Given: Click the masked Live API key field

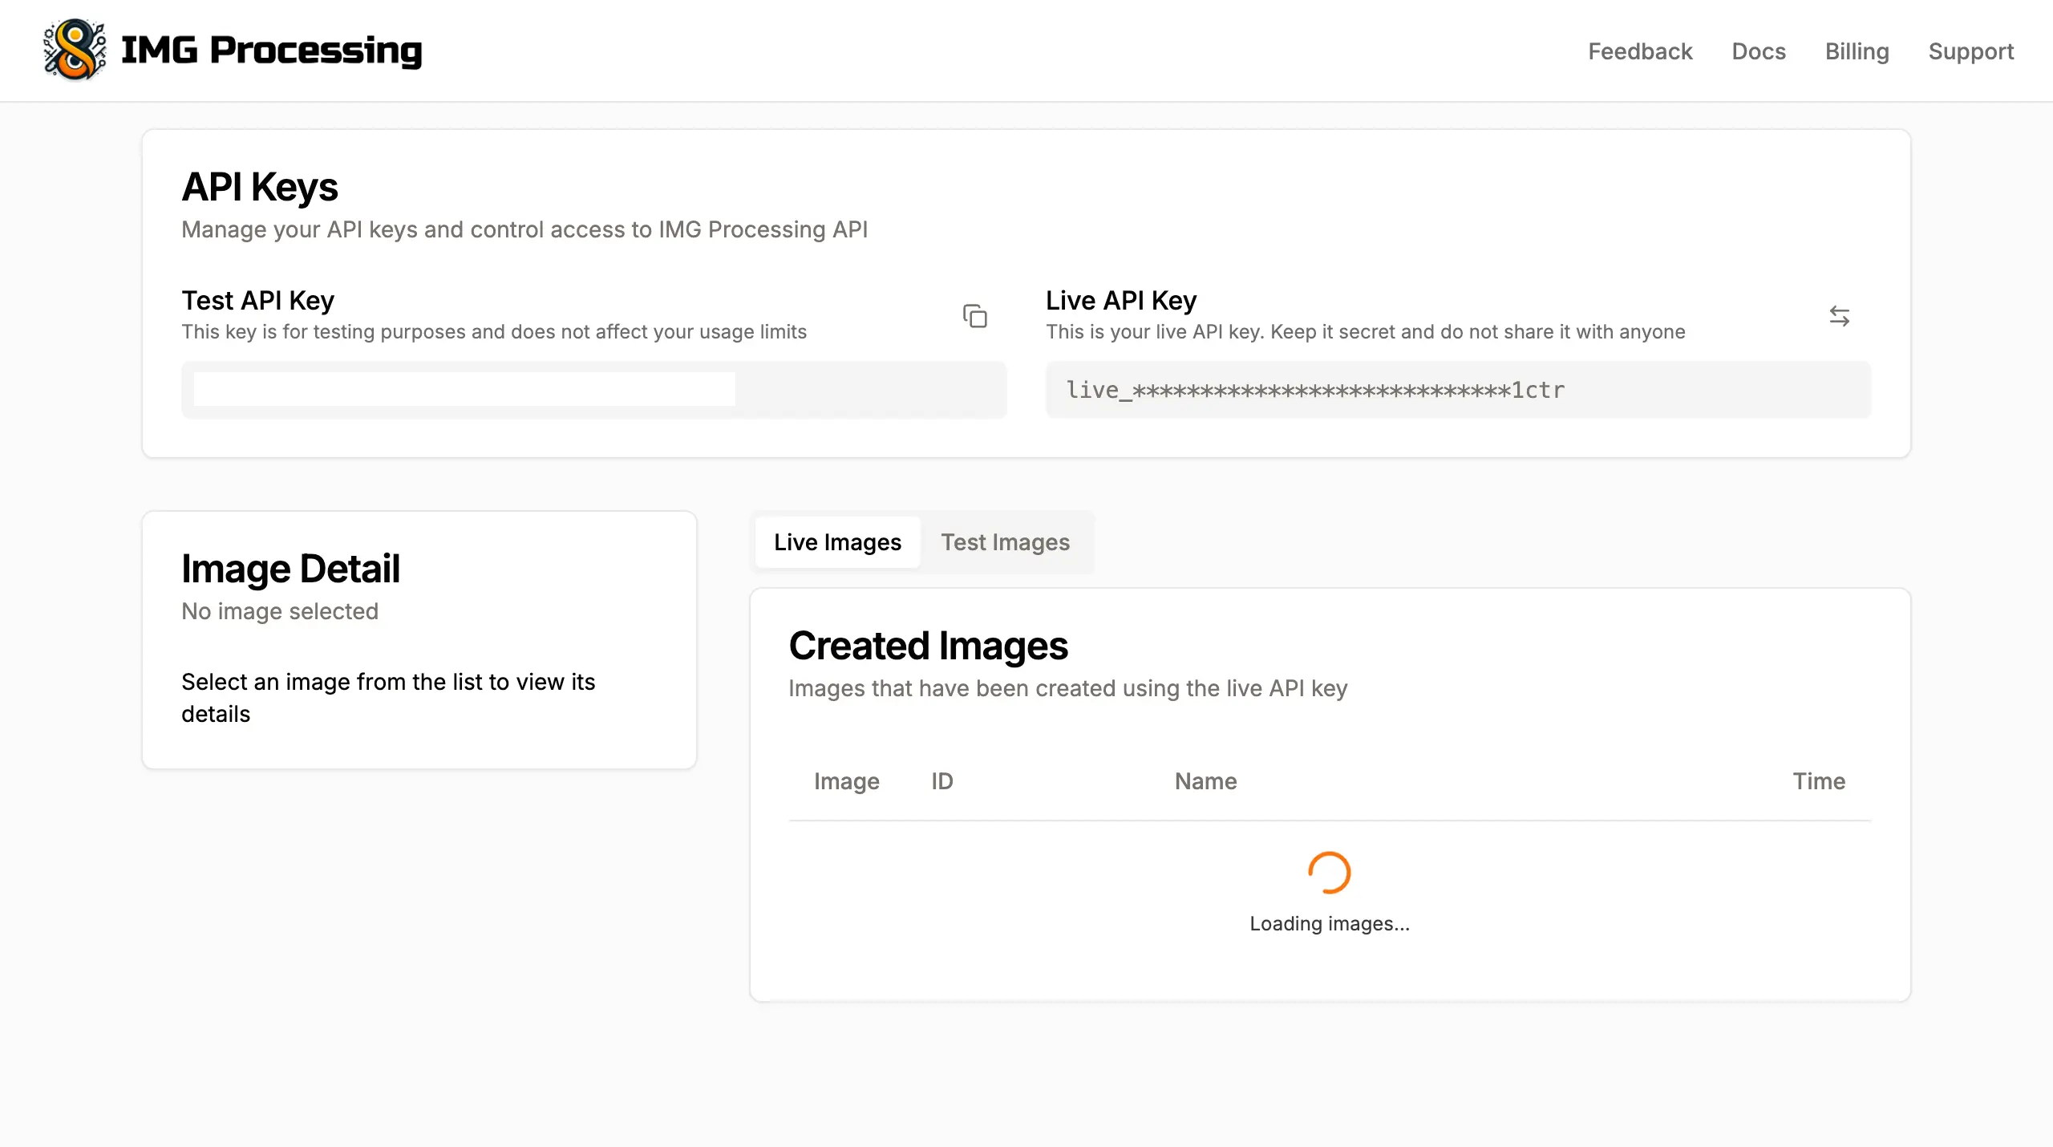Looking at the screenshot, I should [x=1457, y=390].
